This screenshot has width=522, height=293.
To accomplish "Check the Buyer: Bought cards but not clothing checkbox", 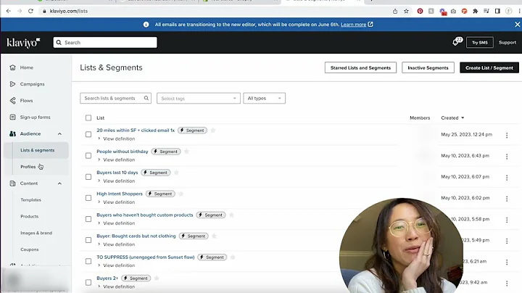I will pos(88,240).
